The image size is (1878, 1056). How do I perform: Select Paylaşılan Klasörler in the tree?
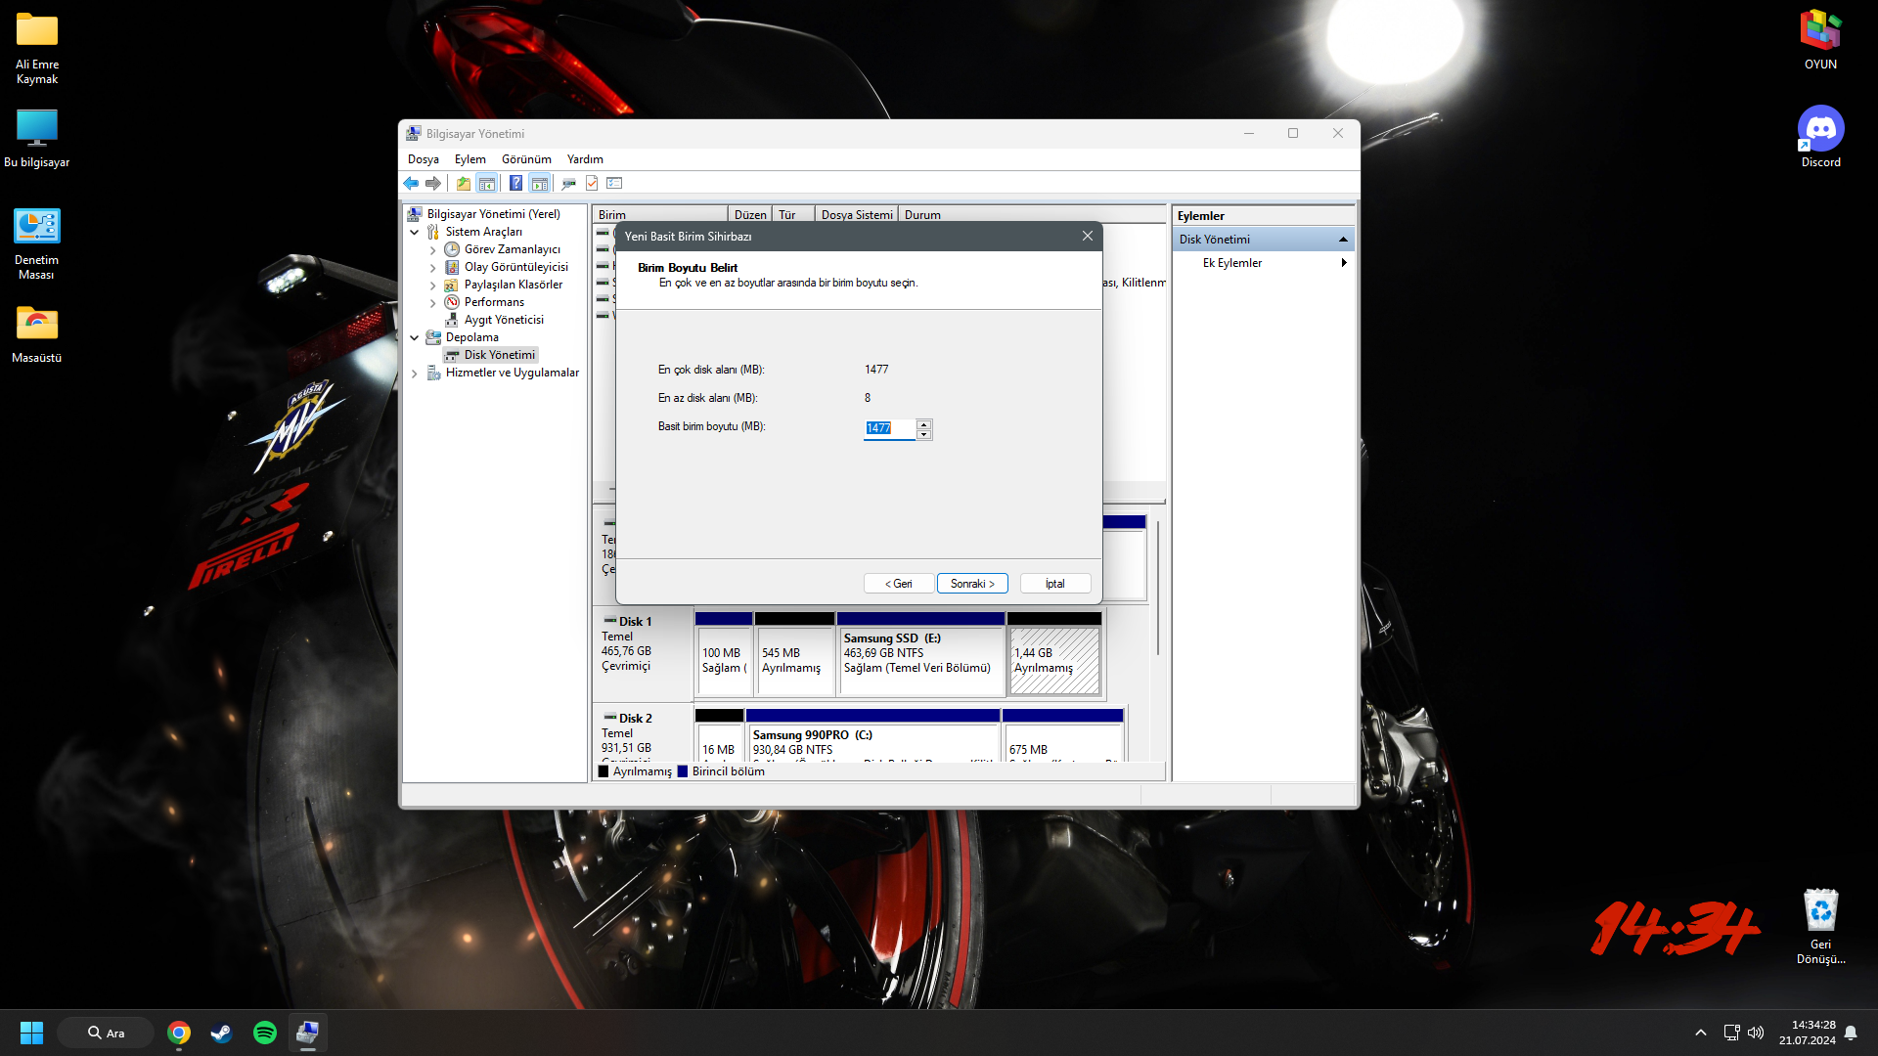[x=513, y=285]
